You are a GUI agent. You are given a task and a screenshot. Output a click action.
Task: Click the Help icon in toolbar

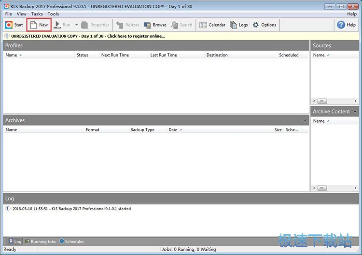click(x=347, y=25)
